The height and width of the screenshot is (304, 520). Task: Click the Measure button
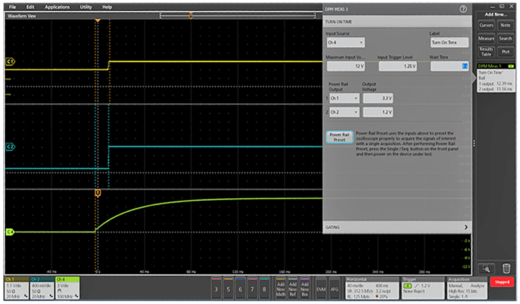click(486, 38)
